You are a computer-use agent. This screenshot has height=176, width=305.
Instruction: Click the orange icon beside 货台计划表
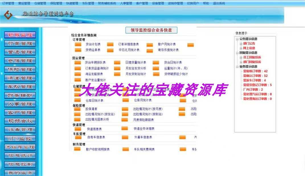click(x=78, y=44)
